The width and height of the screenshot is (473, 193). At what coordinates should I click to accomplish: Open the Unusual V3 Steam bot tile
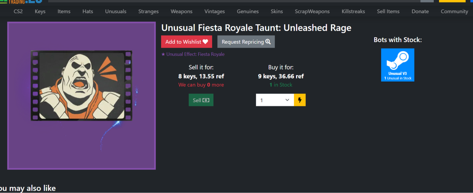pyautogui.click(x=398, y=65)
